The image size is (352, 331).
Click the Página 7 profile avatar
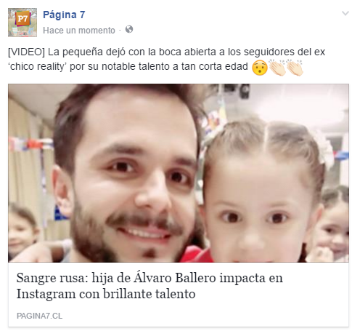(22, 23)
